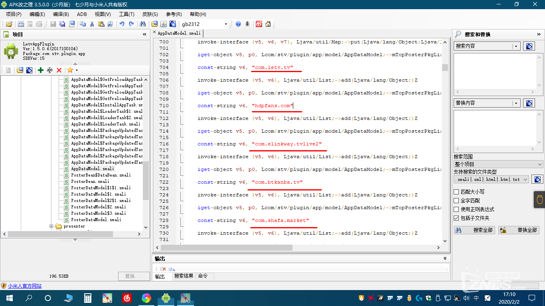Screen dimensions: 545x306
Task: Select PosterBean.smali in file tree
Action: (x=90, y=181)
